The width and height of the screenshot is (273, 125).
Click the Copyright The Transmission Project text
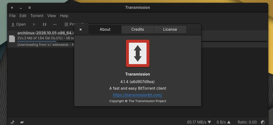pos(138,101)
